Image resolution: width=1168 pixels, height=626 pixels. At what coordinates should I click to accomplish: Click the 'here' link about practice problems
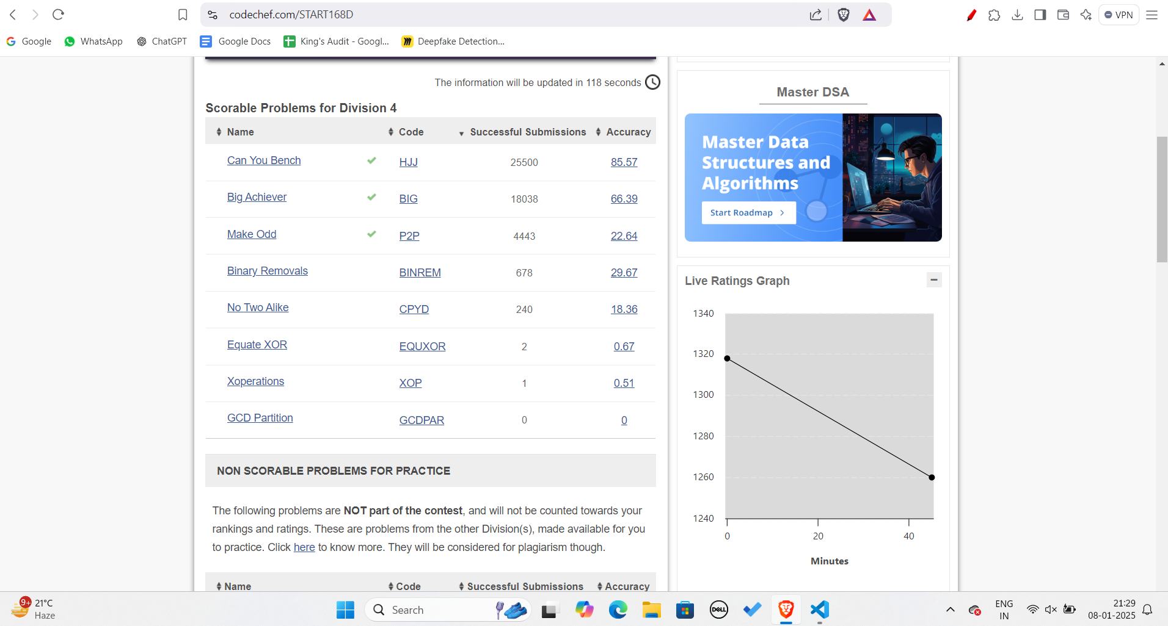[304, 547]
